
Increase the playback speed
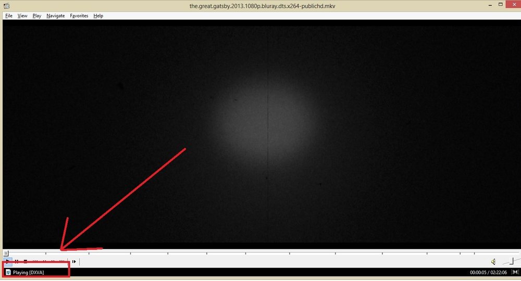[53, 261]
